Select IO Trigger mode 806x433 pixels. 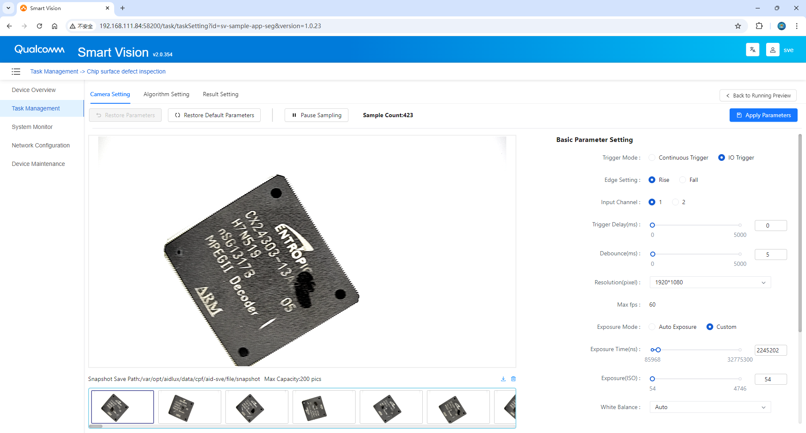pyautogui.click(x=722, y=157)
